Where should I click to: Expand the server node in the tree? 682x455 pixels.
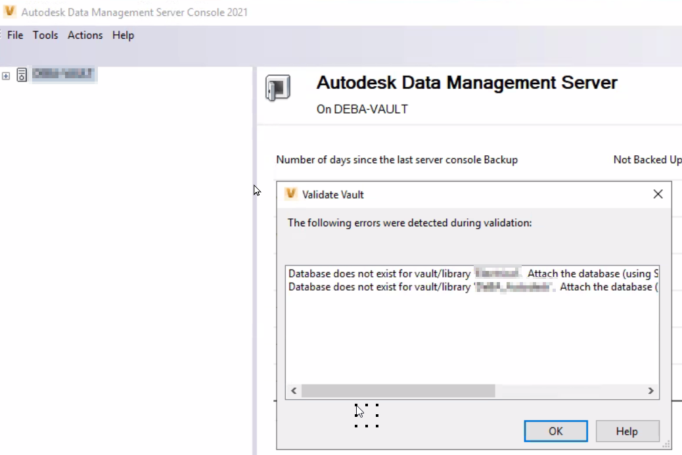(6, 76)
